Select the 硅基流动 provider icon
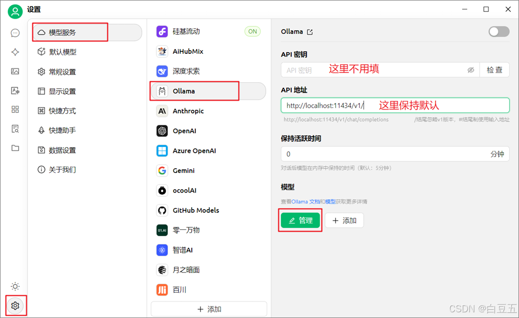The image size is (519, 318). 162,32
